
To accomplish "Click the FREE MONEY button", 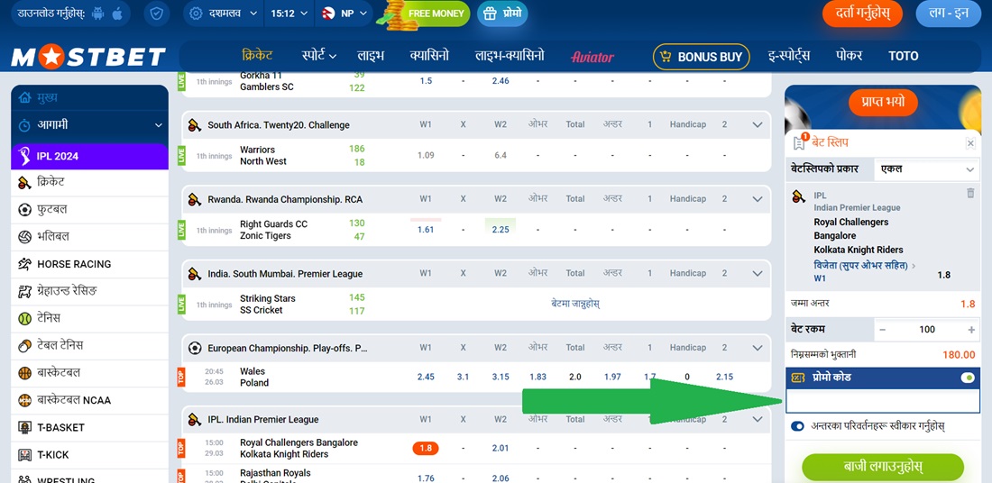I will point(427,14).
